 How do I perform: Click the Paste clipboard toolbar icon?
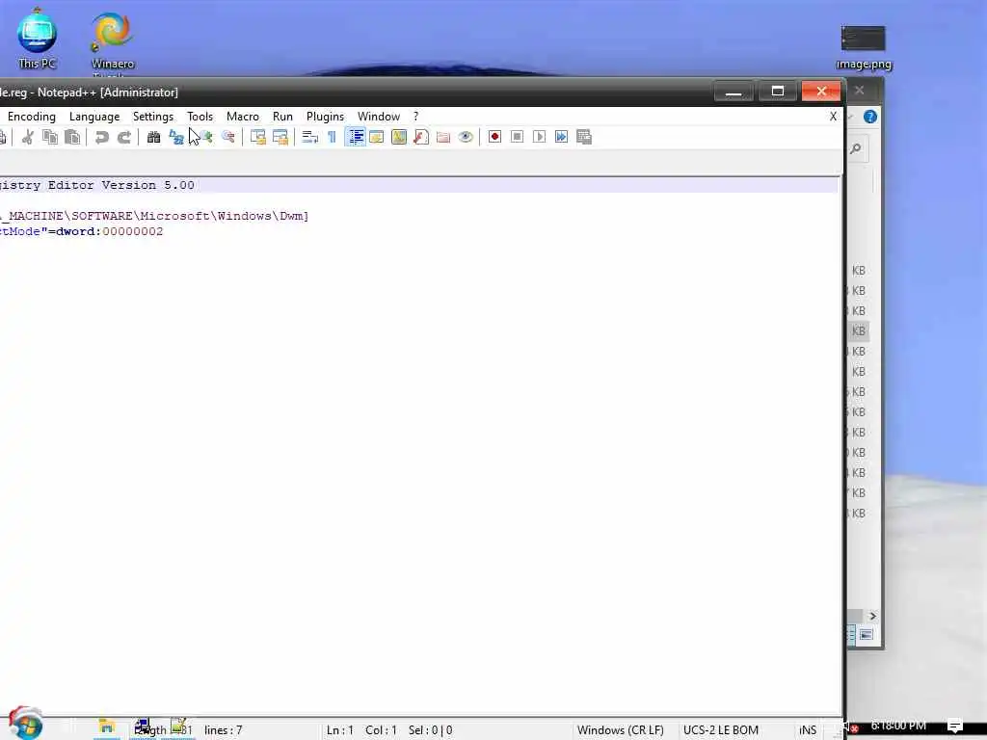72,137
